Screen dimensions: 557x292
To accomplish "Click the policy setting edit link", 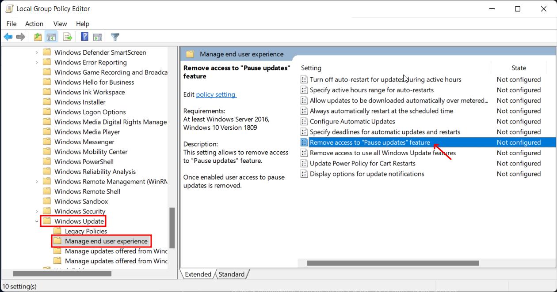I will pyautogui.click(x=216, y=94).
